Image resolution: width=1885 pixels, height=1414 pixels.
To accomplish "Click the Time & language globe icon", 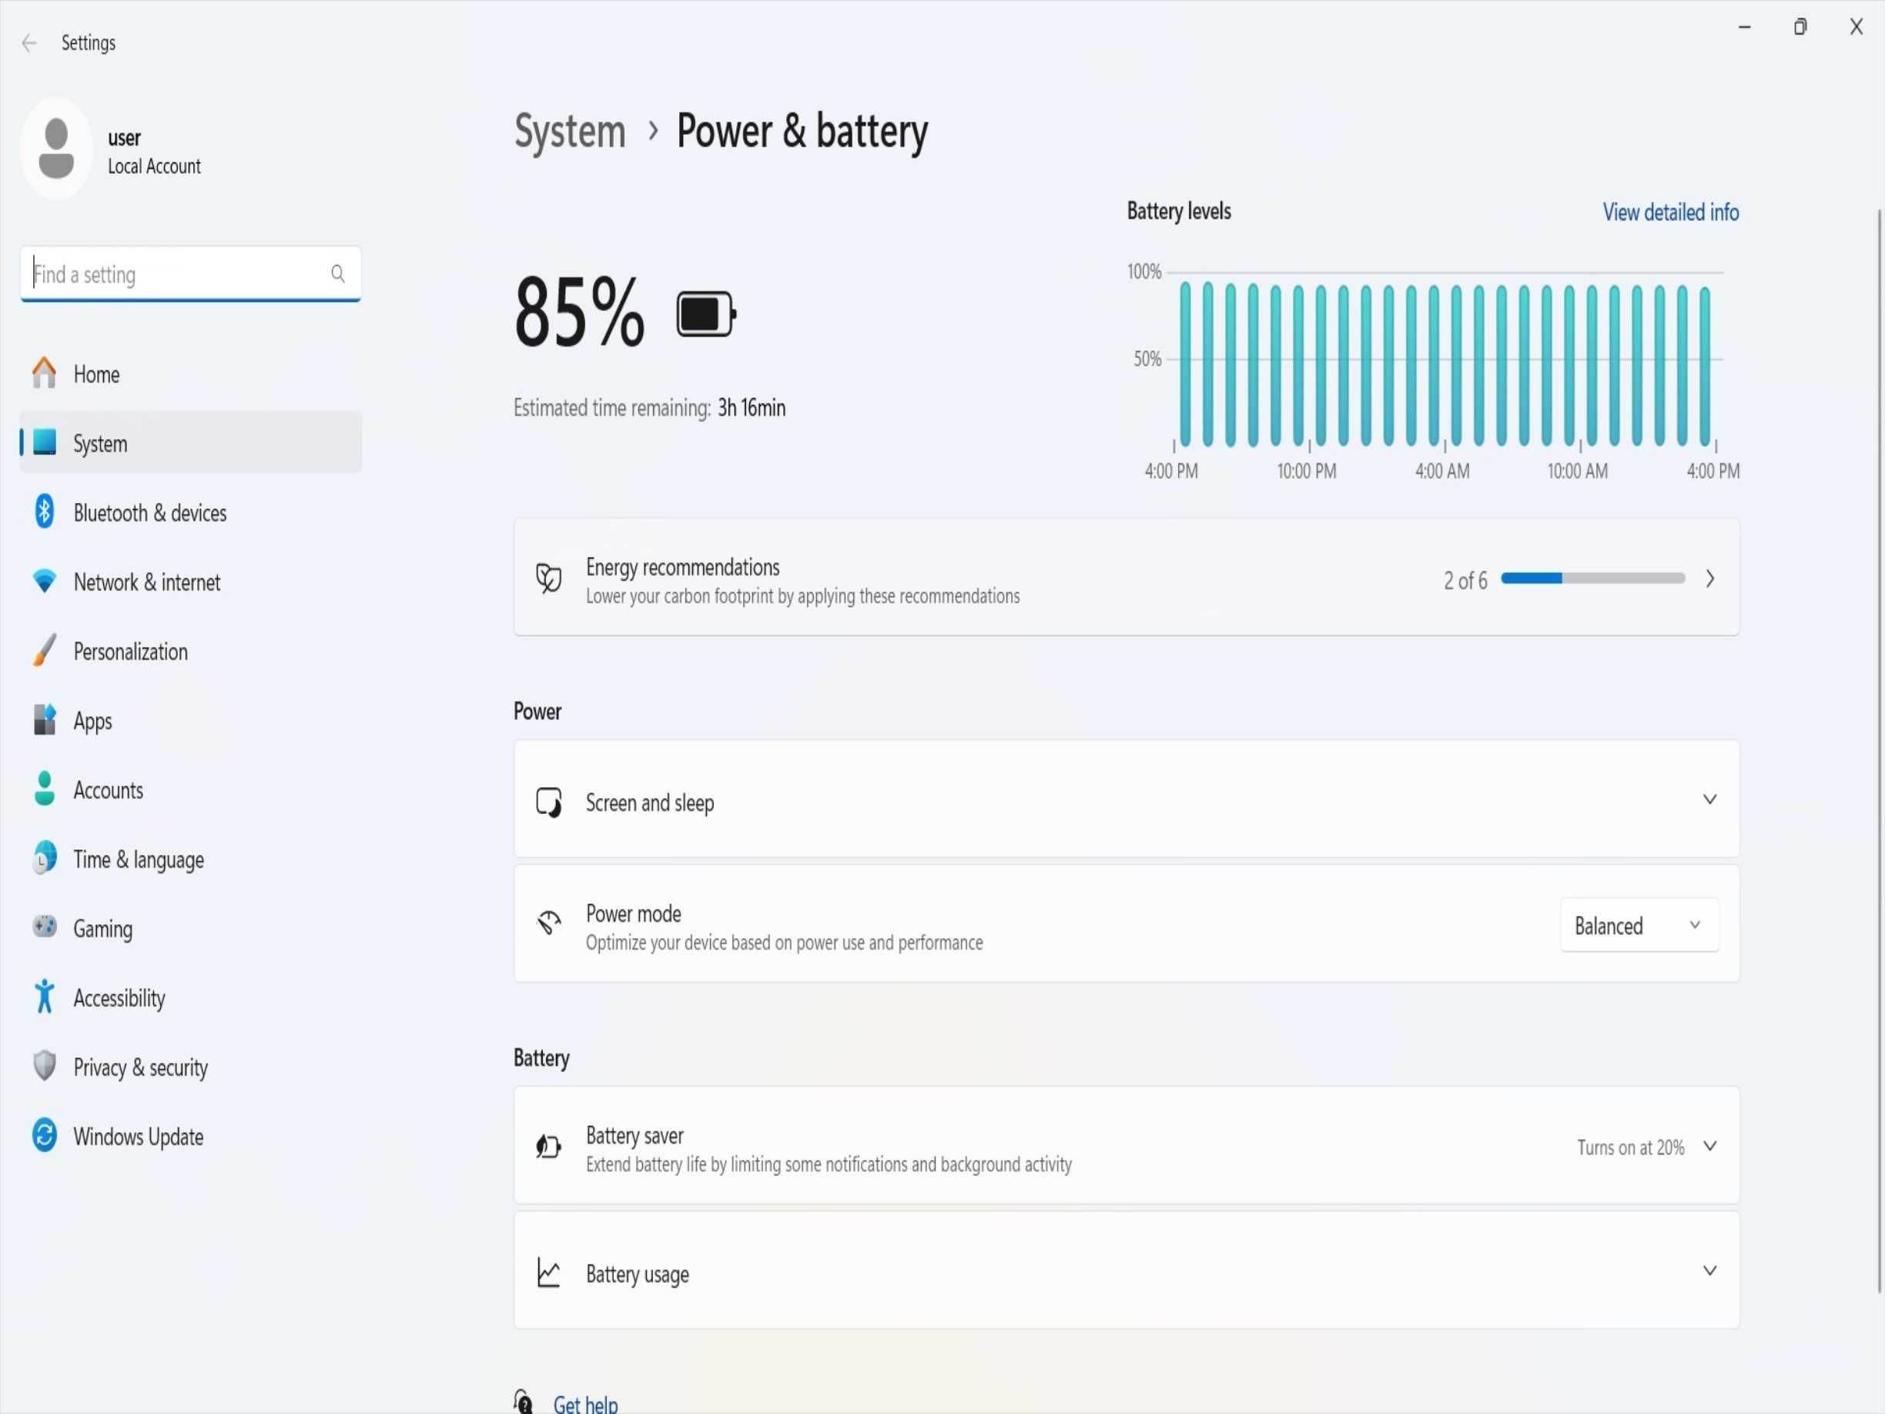I will click(45, 858).
